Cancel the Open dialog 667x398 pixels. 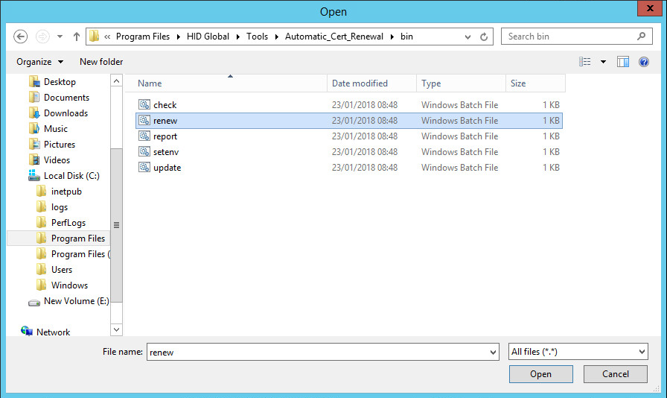616,374
